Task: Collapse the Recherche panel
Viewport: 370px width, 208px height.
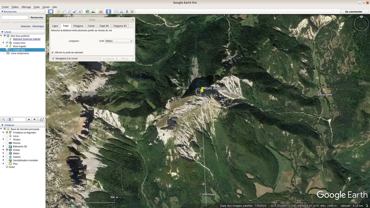Action: point(2,12)
